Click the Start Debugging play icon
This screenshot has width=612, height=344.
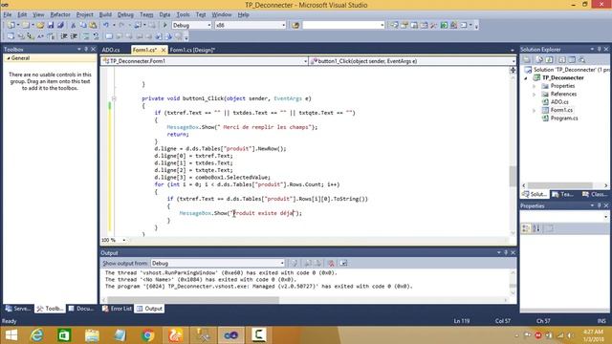[x=164, y=26]
